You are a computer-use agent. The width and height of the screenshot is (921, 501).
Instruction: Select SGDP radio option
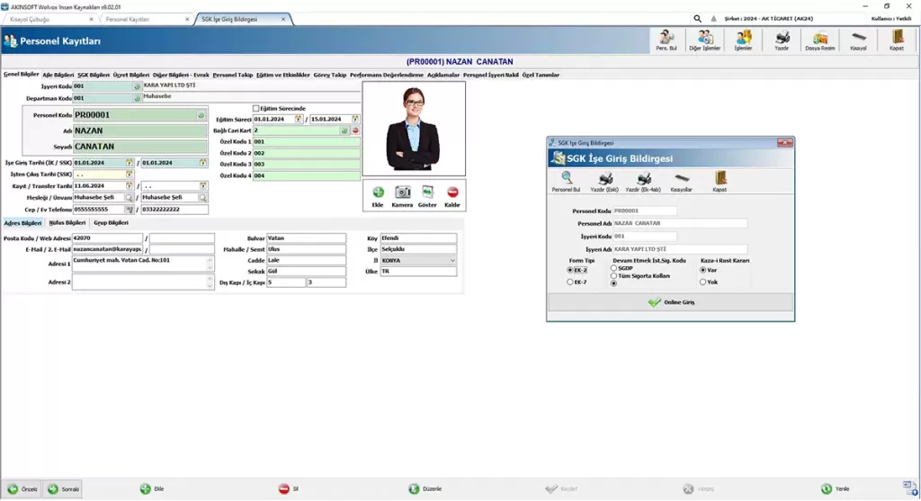point(613,268)
